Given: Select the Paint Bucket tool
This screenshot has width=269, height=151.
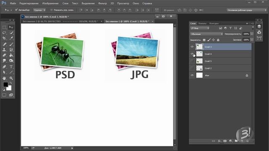Looking at the screenshot, I should tap(11, 55).
